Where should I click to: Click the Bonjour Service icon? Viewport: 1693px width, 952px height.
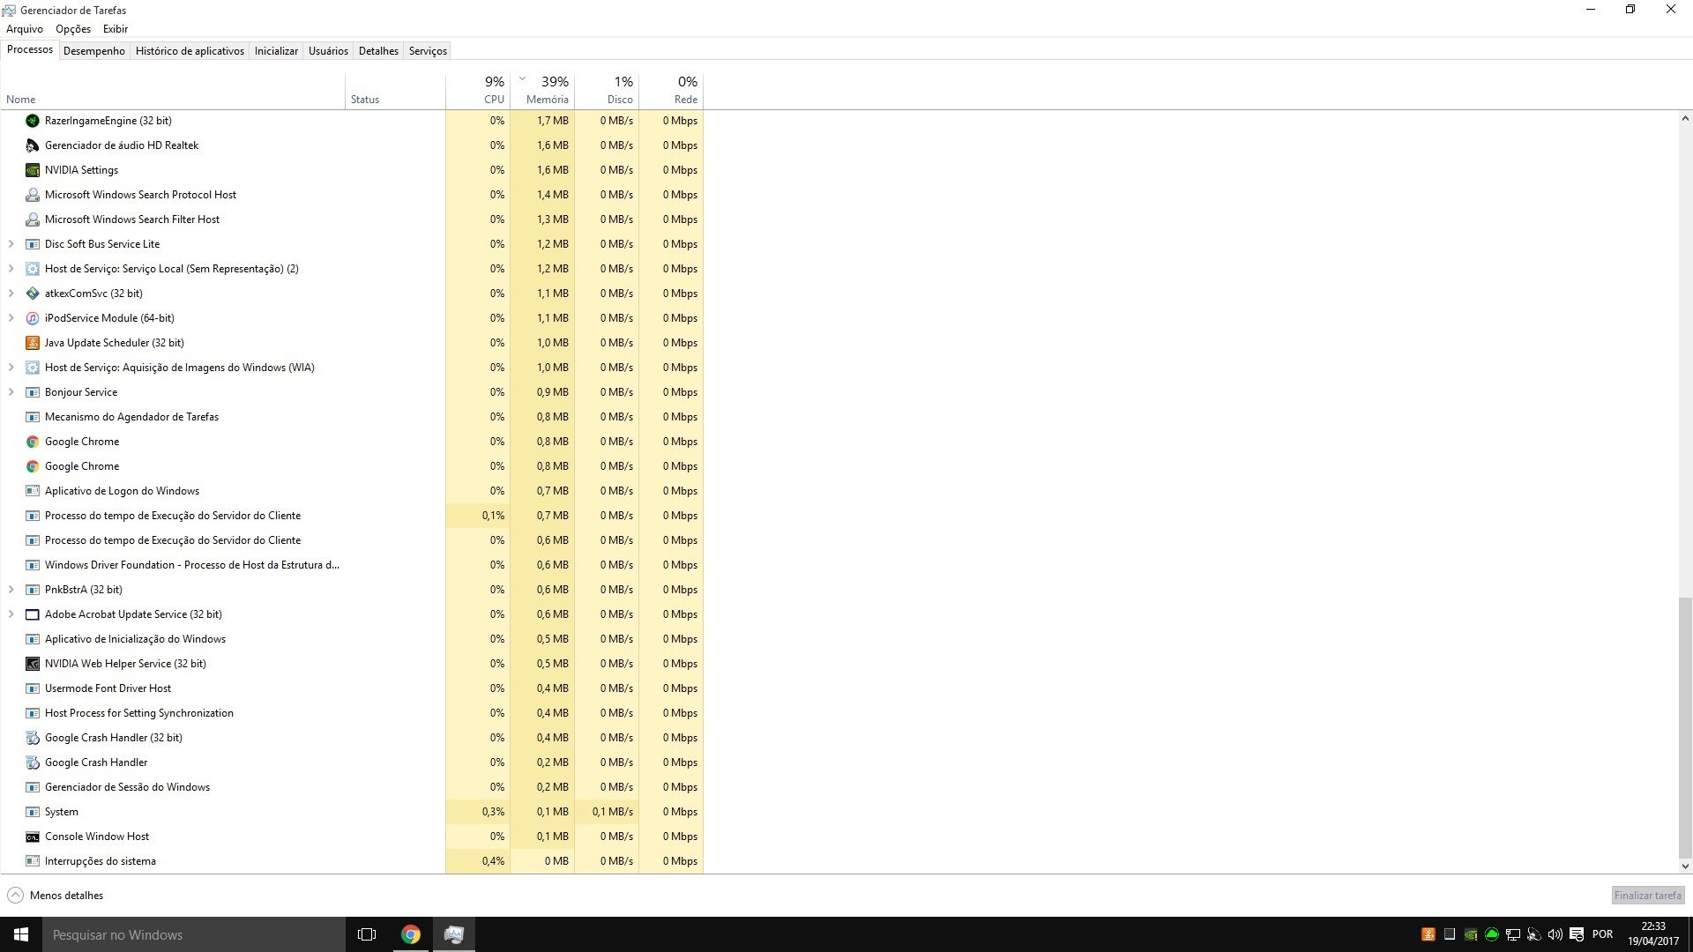33,392
